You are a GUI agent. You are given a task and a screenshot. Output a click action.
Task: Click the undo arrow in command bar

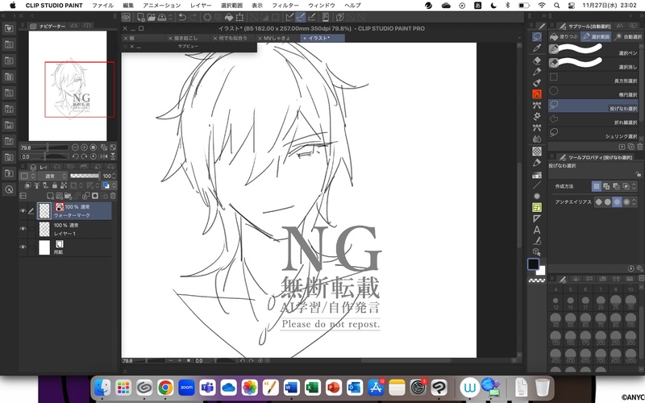182,17
